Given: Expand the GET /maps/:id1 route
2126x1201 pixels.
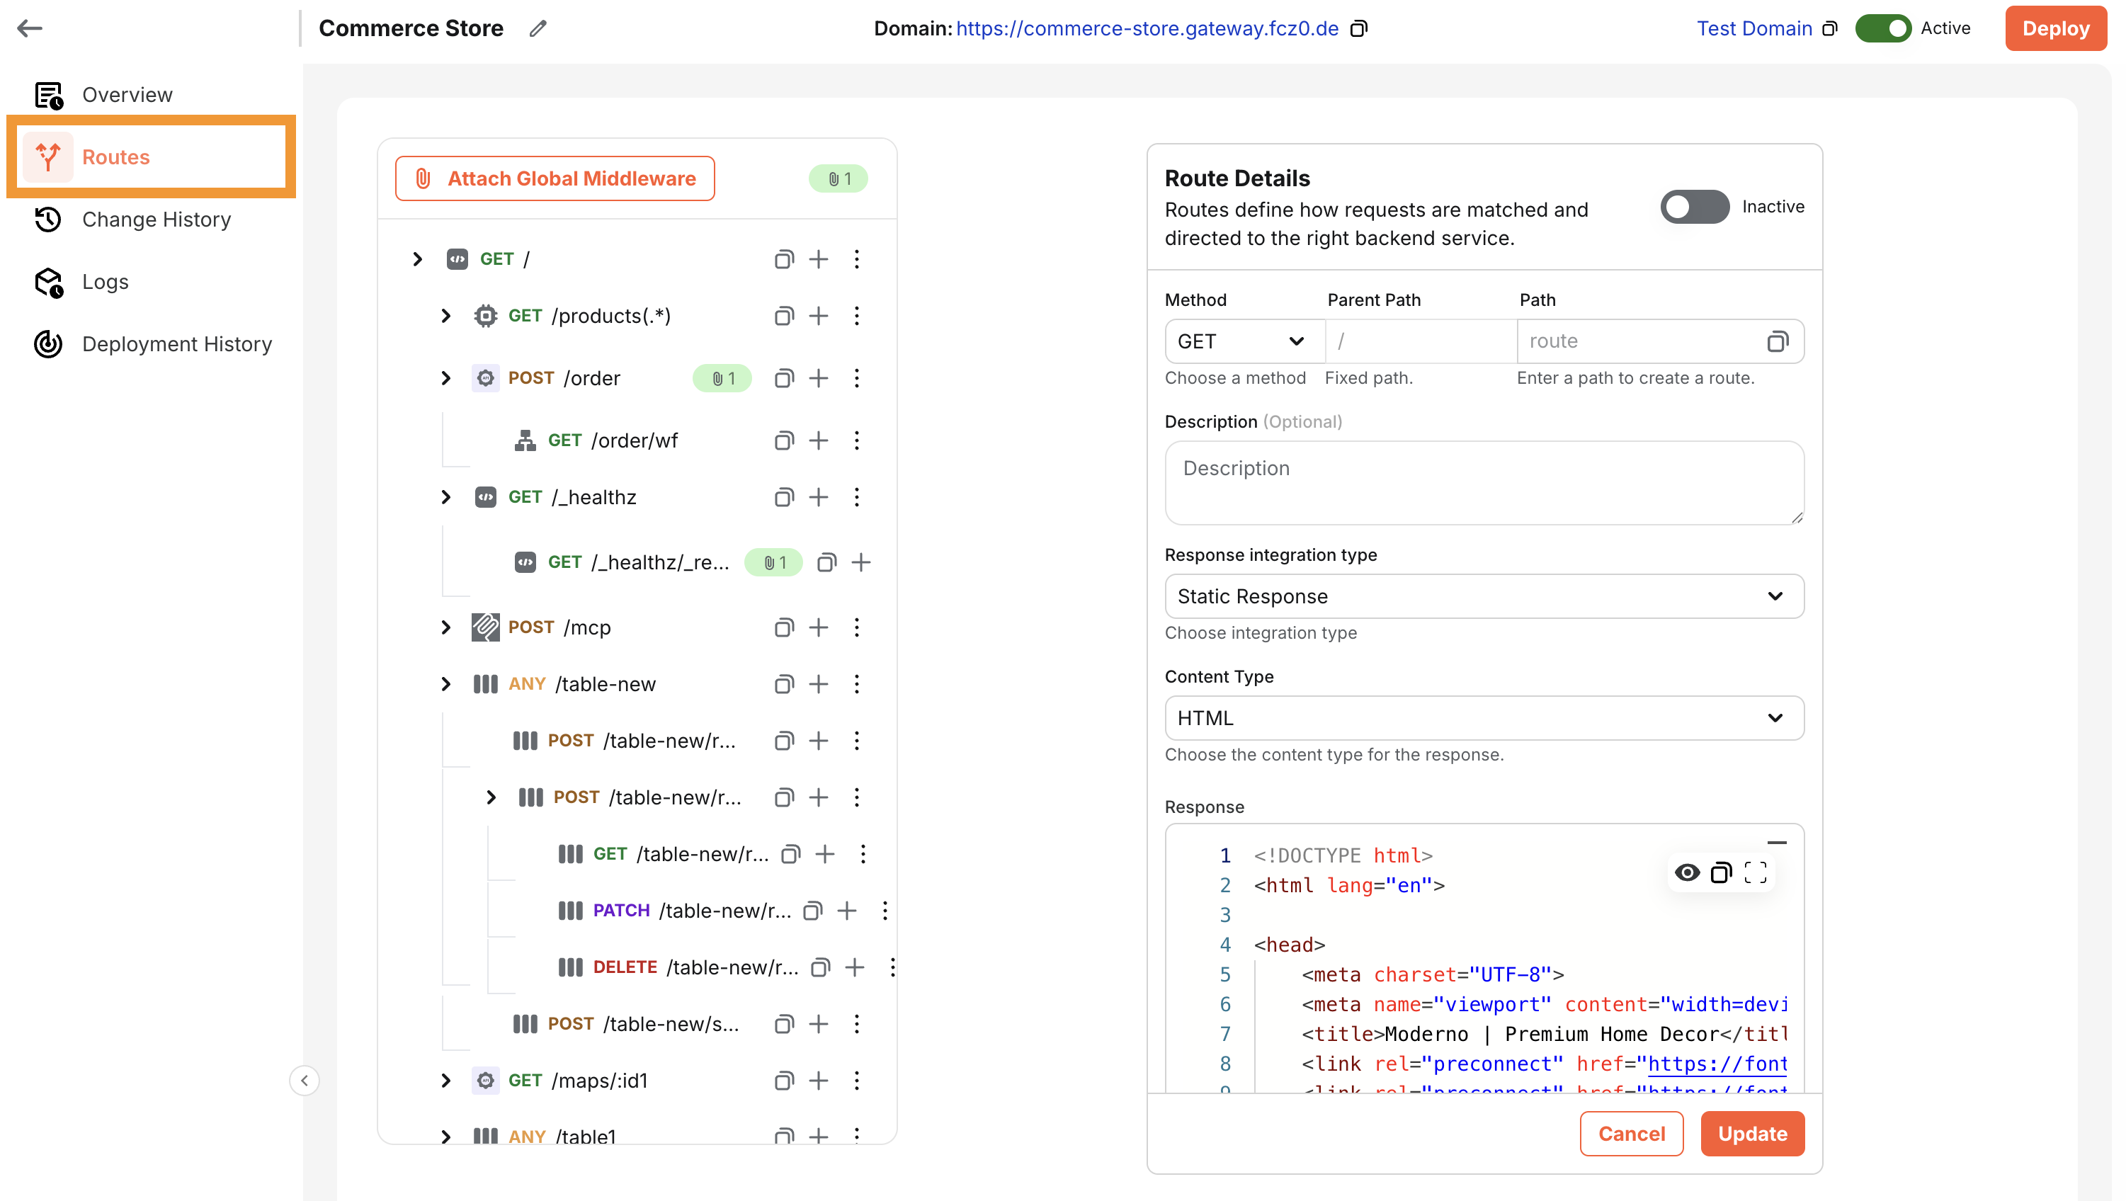Looking at the screenshot, I should 445,1081.
